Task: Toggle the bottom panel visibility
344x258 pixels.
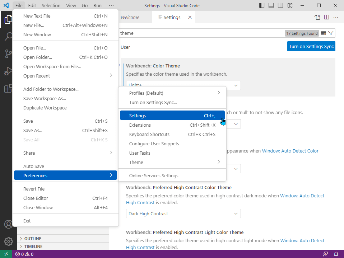Action: point(271,5)
